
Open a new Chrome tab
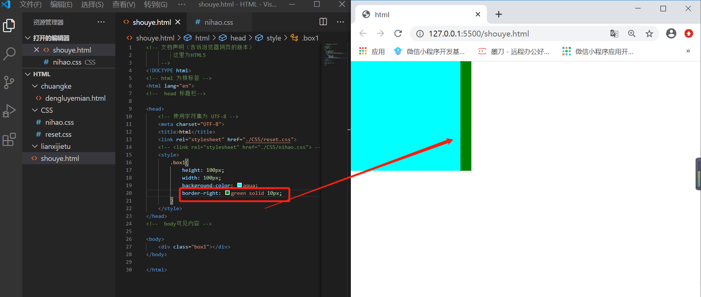(x=498, y=14)
